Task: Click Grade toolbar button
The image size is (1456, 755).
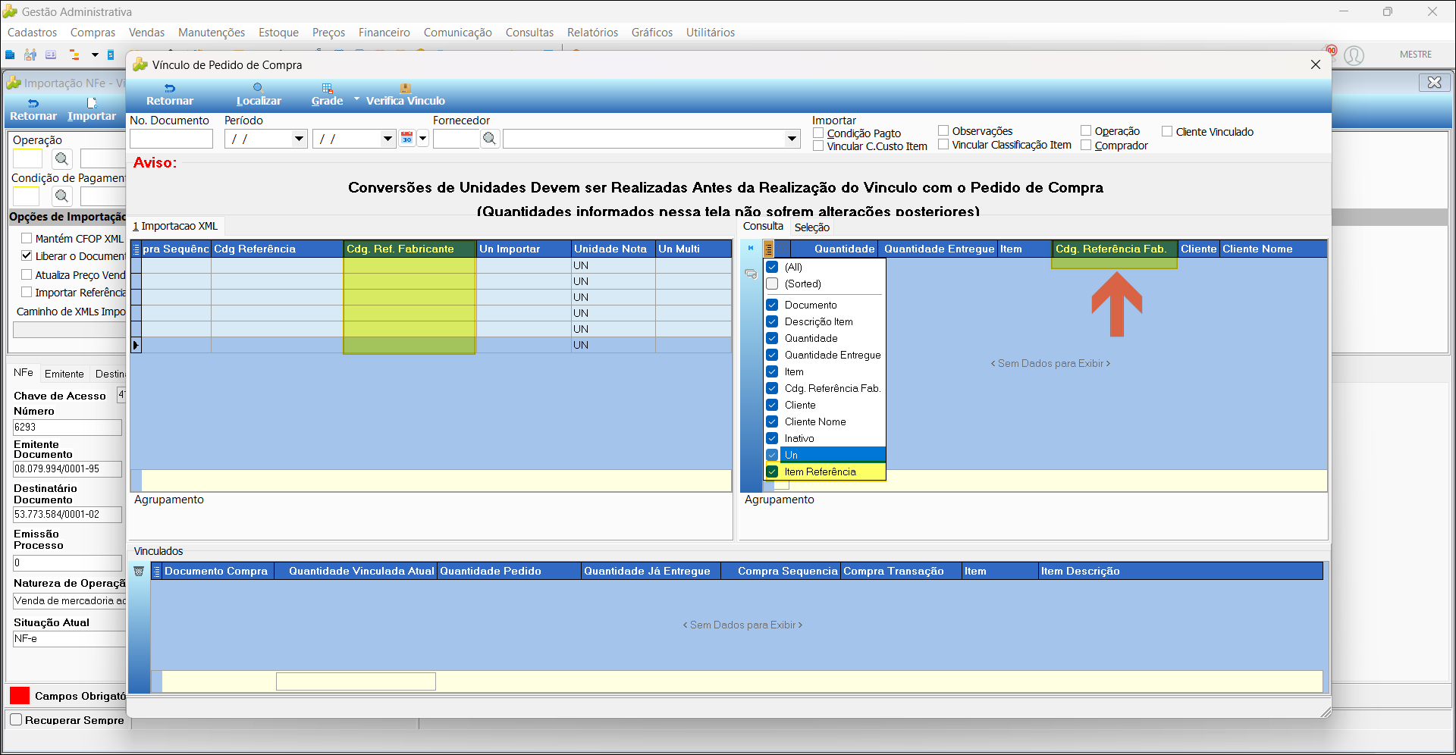Action: click(x=327, y=95)
